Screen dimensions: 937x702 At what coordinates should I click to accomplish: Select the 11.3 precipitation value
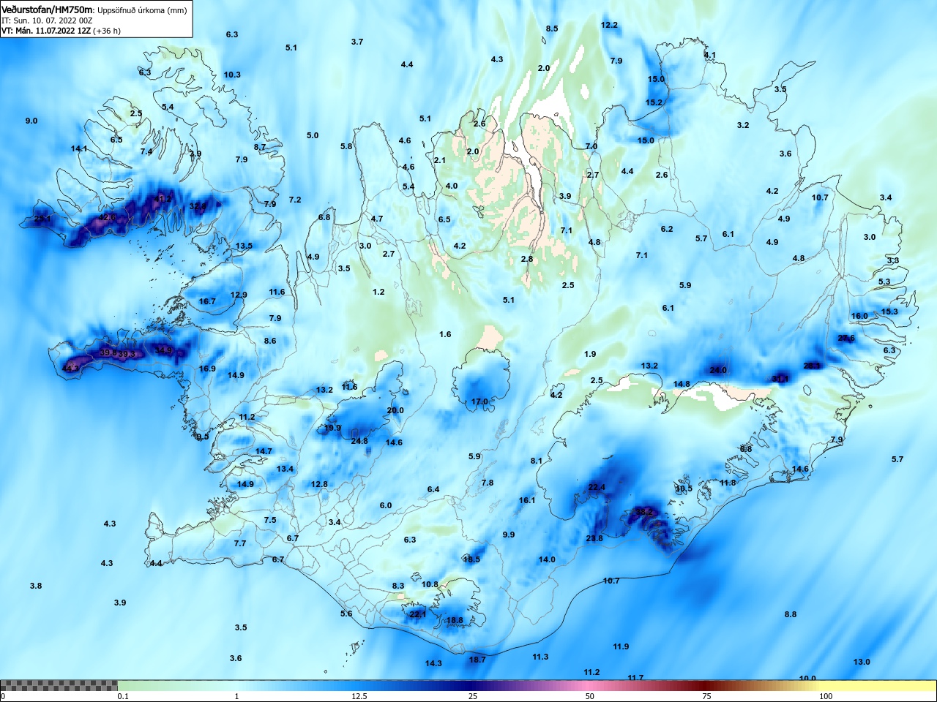540,657
